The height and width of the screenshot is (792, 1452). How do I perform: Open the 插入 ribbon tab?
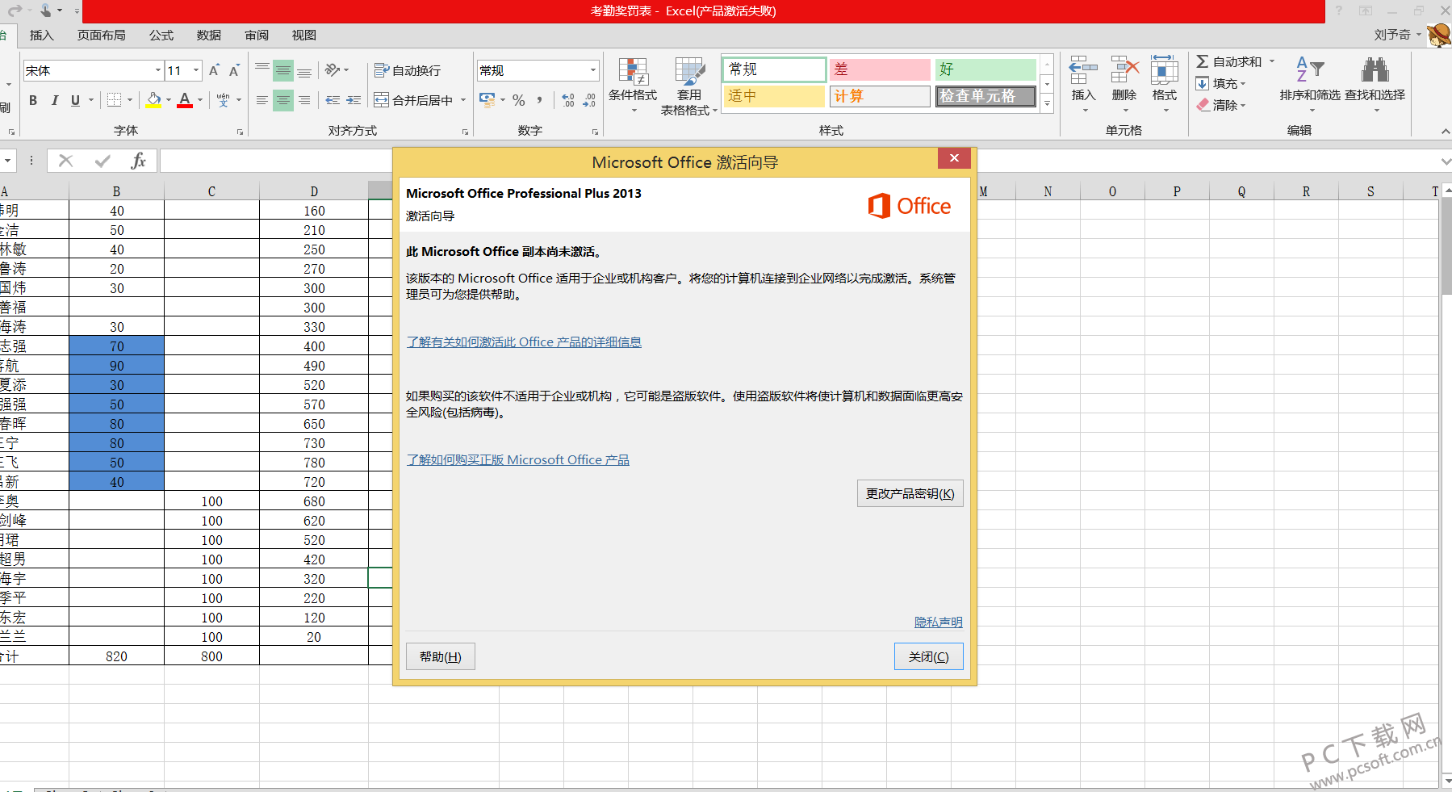click(41, 36)
